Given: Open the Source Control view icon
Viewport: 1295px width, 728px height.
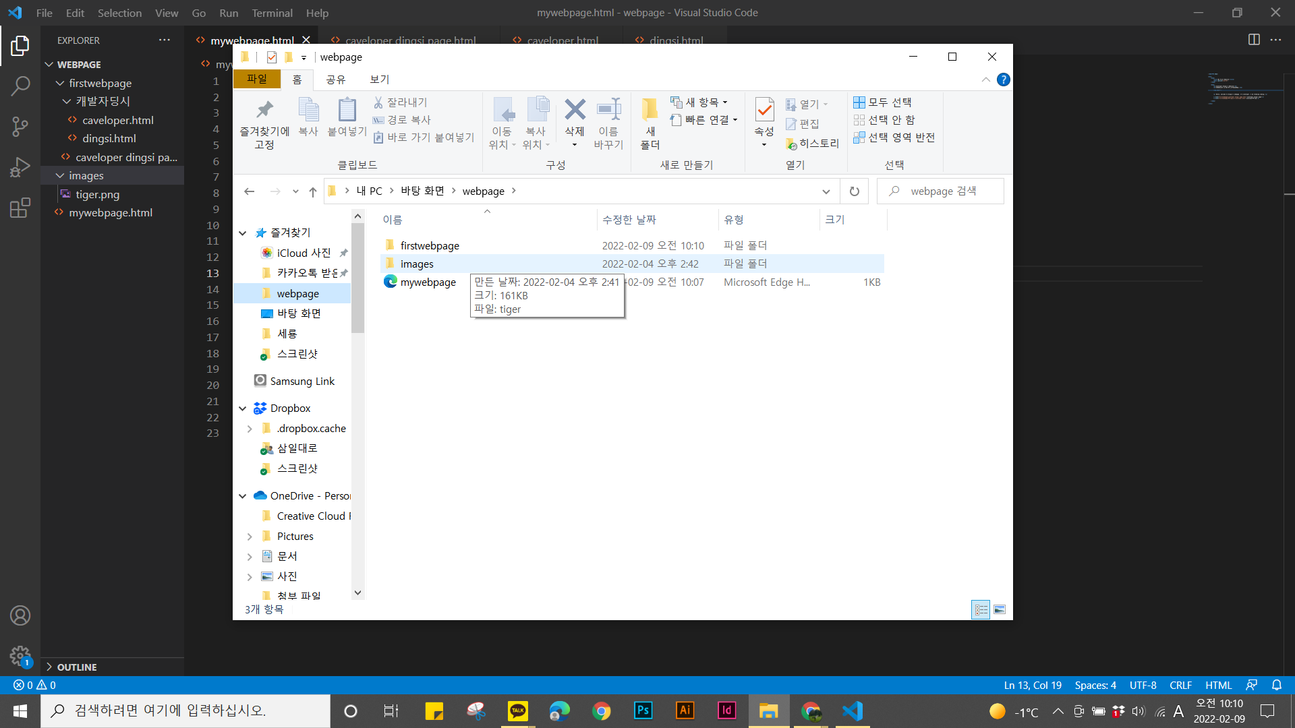Looking at the screenshot, I should point(20,126).
